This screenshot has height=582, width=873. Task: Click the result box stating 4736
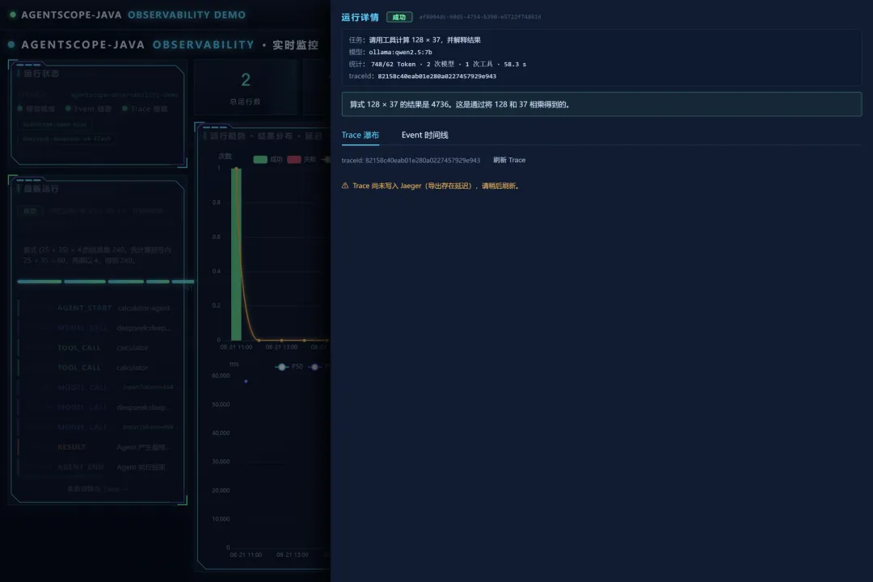point(601,104)
